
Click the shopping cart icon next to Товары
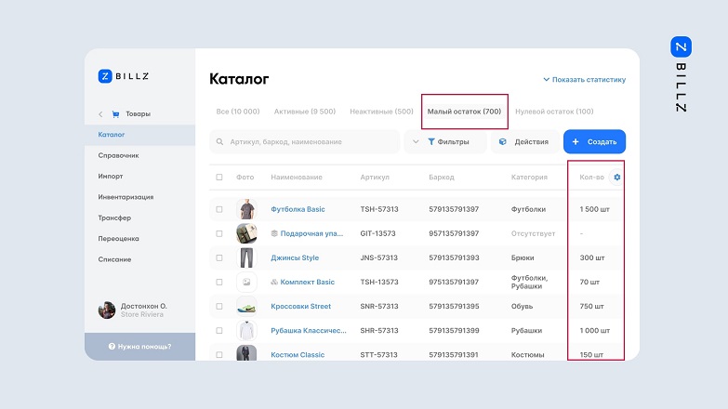coord(115,114)
